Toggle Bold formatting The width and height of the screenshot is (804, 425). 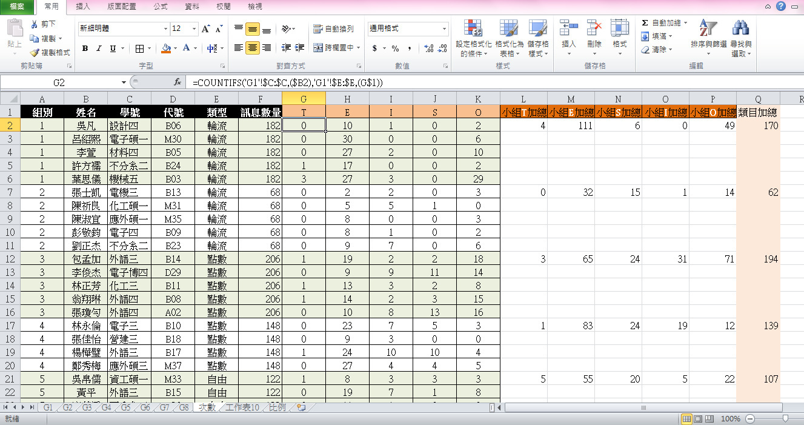point(85,49)
